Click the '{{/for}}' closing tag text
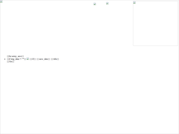The image size is (179, 134). click(x=11, y=62)
